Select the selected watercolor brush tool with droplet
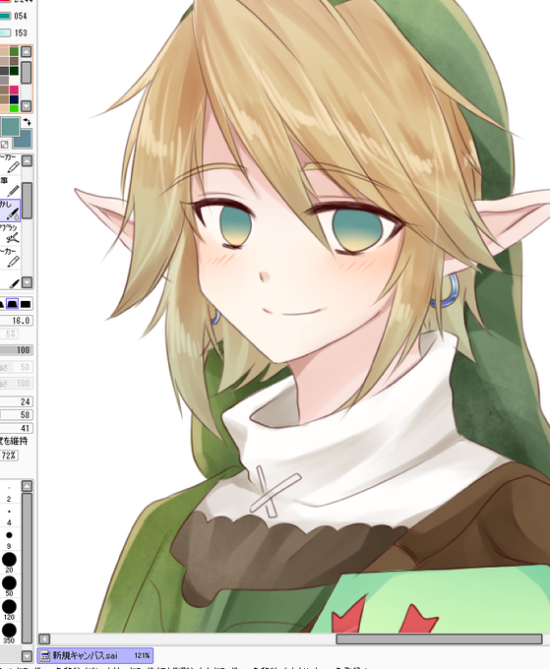The width and height of the screenshot is (550, 669). pyautogui.click(x=10, y=211)
